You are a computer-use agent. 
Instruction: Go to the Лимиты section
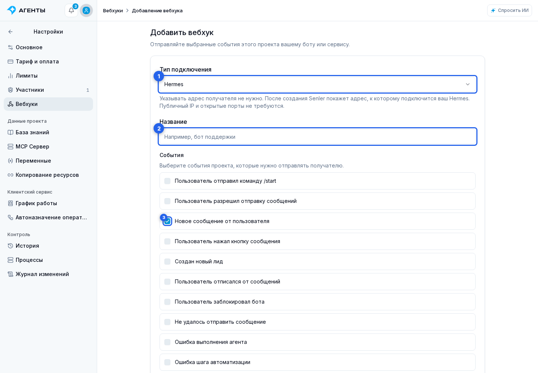(x=48, y=76)
